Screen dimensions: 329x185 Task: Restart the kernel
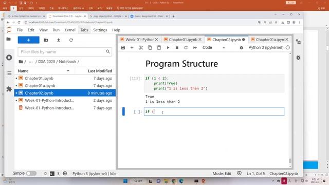[186, 48]
